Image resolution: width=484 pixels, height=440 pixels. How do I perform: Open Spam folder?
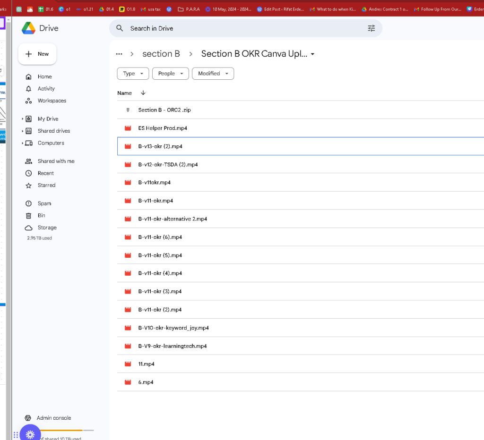[x=44, y=203]
